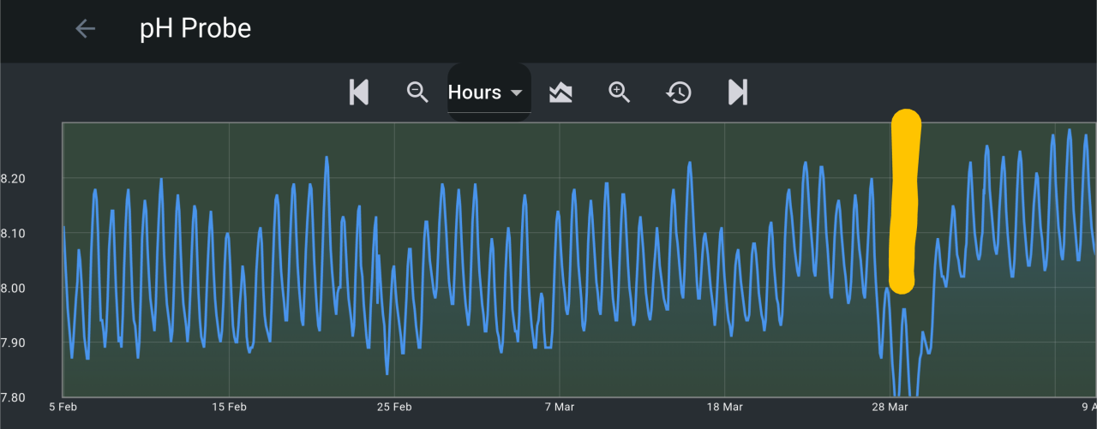The image size is (1097, 429).
Task: Skip to the latest data point
Action: click(x=737, y=92)
